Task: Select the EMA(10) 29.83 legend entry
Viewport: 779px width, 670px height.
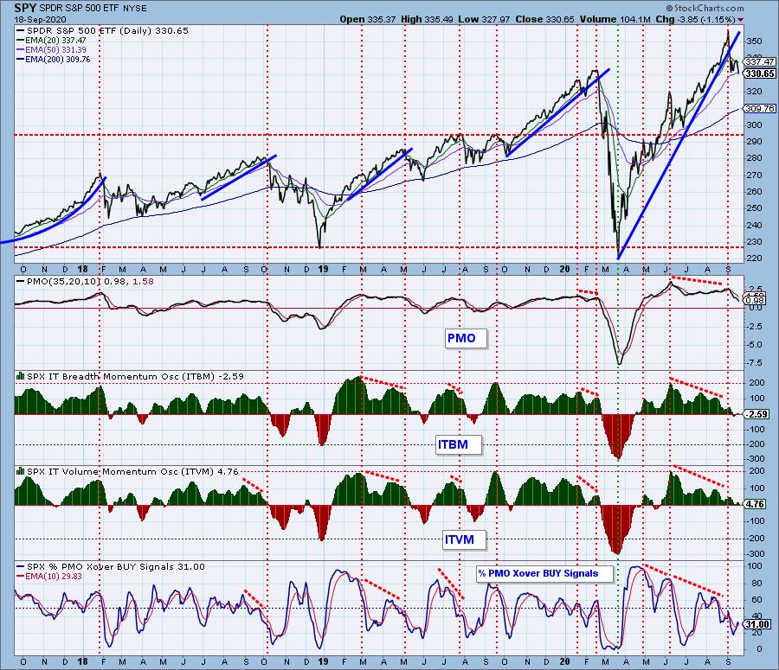Action: (49, 576)
